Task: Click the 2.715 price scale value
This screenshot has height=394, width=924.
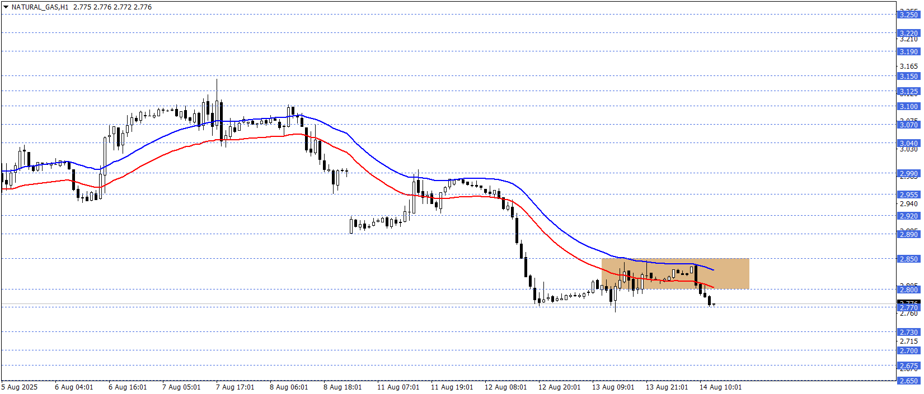Action: tap(909, 341)
